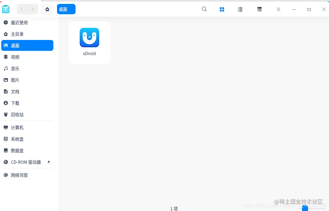Go back with the left arrow
329x211 pixels.
22,9
